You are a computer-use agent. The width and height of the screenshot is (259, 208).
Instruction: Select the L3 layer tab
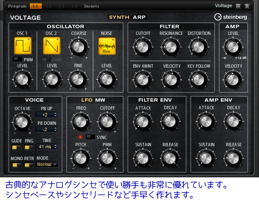tap(62, 6)
